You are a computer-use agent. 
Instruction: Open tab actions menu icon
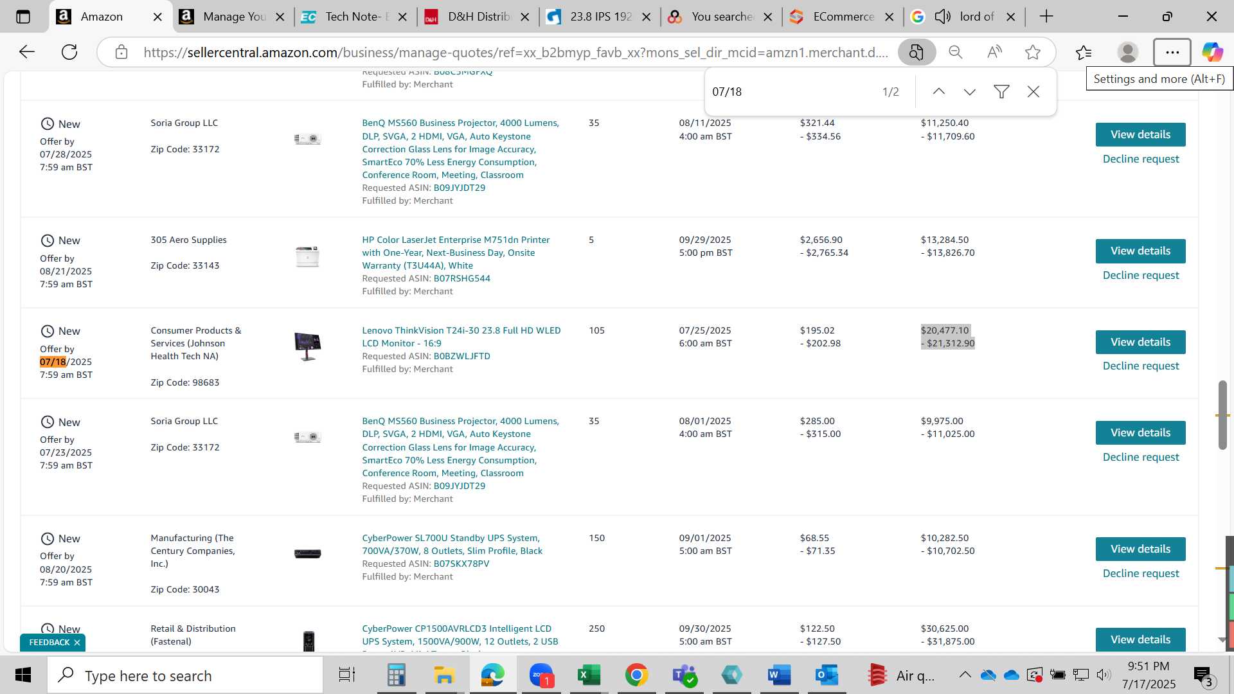(23, 17)
